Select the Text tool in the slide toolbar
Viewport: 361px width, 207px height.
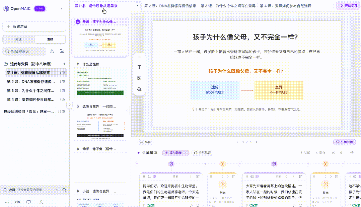tap(139, 67)
